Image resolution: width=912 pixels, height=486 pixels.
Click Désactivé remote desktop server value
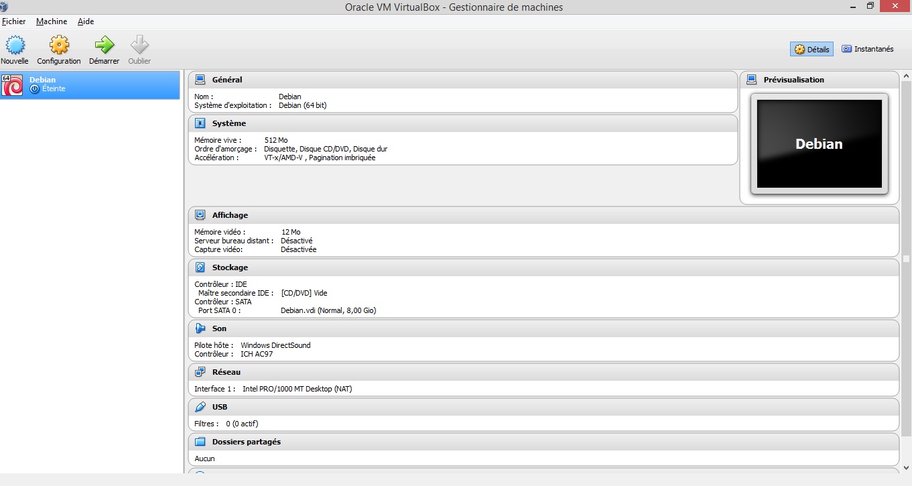click(297, 241)
